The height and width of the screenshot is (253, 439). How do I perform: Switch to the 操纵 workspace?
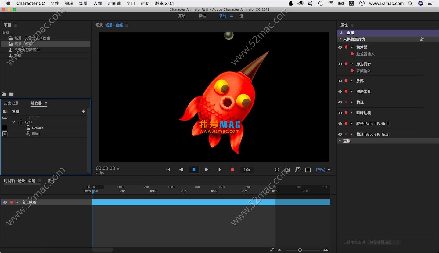(x=202, y=16)
